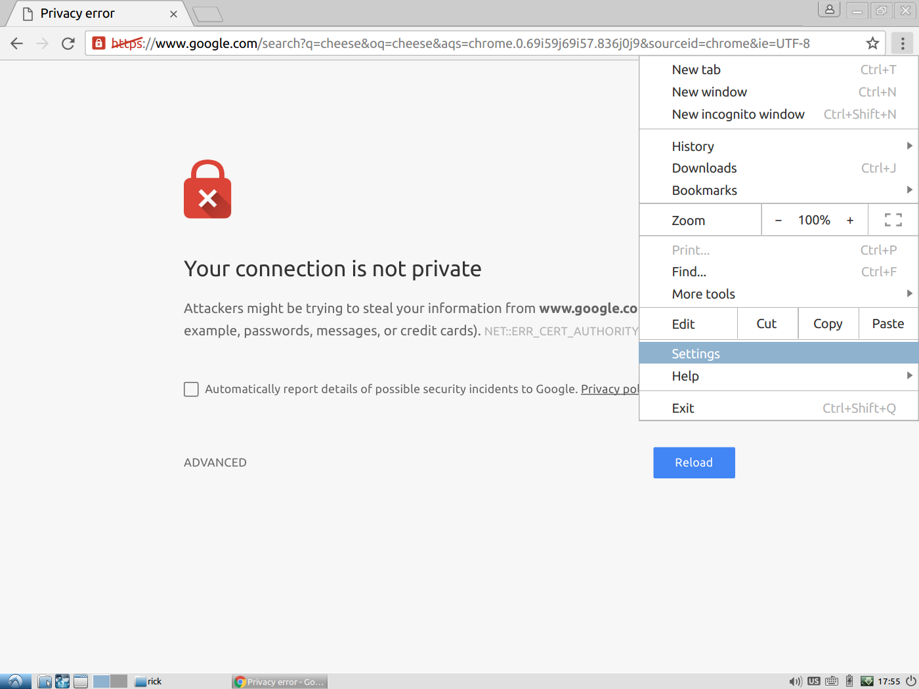This screenshot has height=689, width=919.
Task: Enable automatic security incident reporting checkbox
Action: [191, 389]
